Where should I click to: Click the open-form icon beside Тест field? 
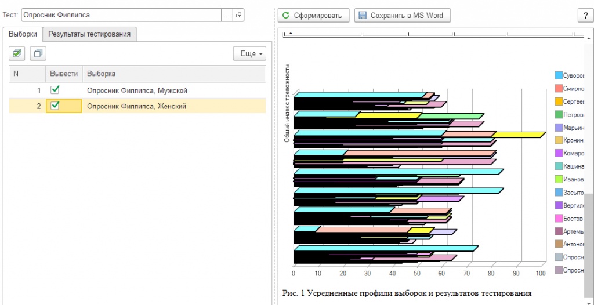coord(238,15)
